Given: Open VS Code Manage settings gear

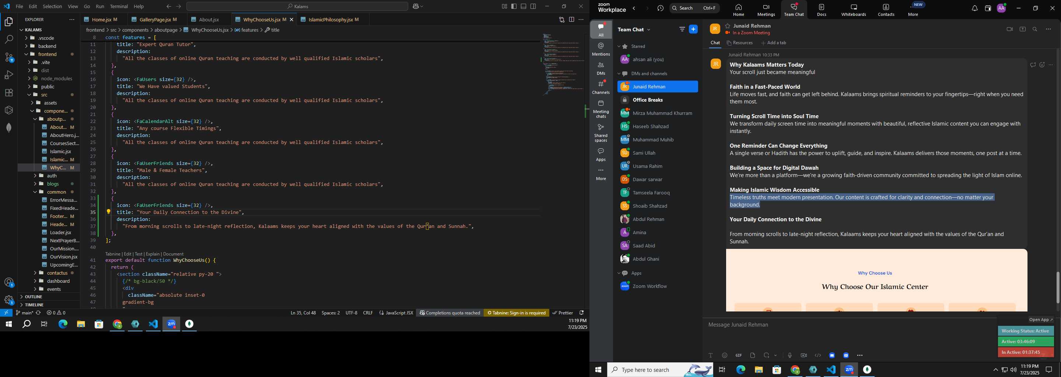Looking at the screenshot, I should coord(8,300).
